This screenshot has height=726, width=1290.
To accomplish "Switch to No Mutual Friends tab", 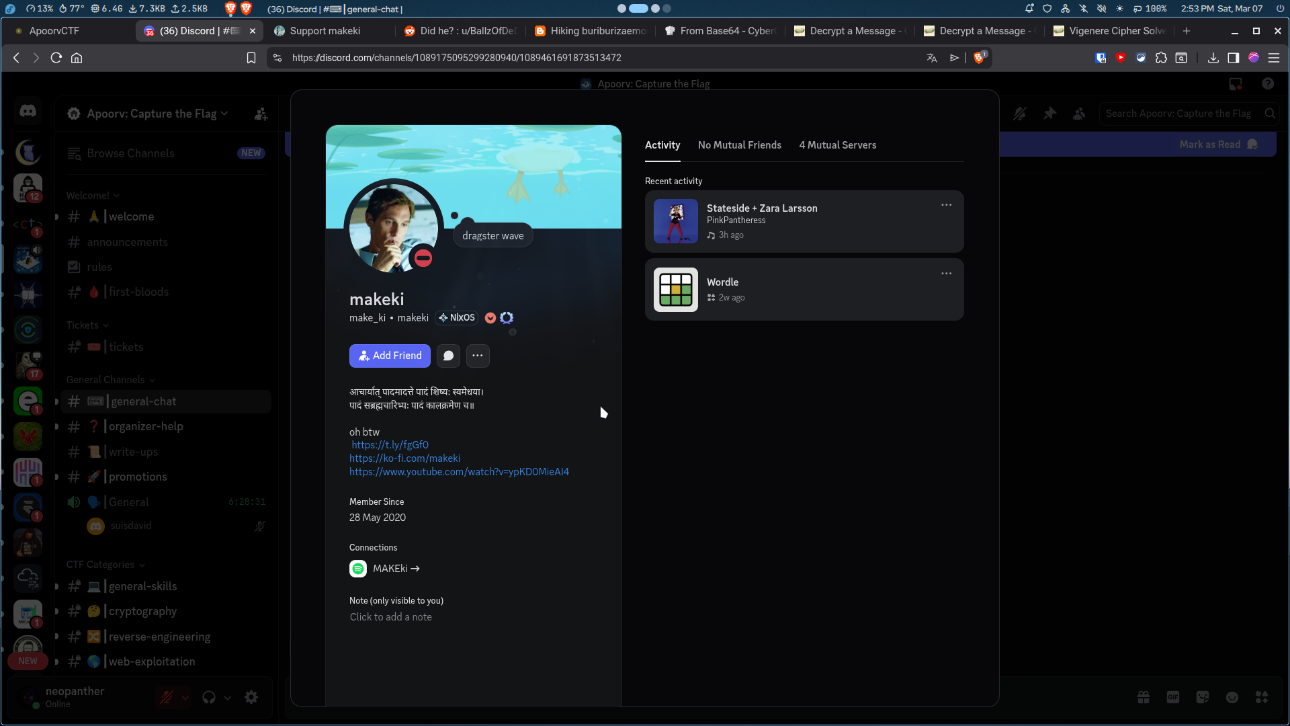I will 739,145.
